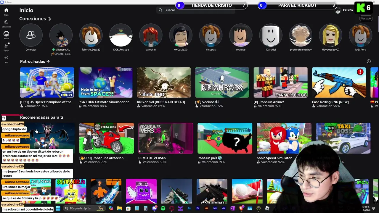Open Discord from the taskbar
The image size is (379, 213).
click(154, 208)
